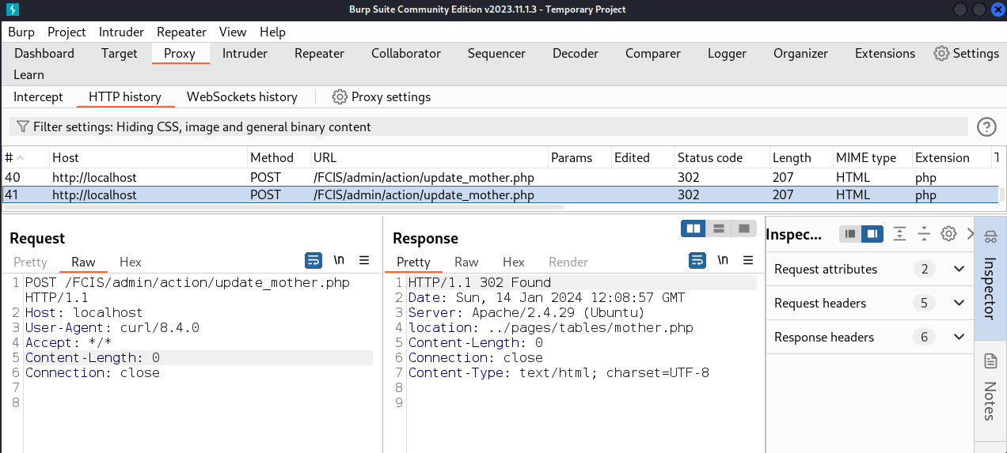This screenshot has width=1007, height=453.
Task: Open the Repeater tab
Action: (319, 53)
